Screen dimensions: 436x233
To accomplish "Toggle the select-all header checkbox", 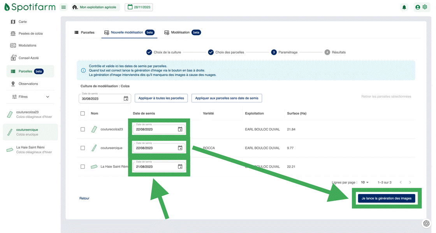I will 83,114.
